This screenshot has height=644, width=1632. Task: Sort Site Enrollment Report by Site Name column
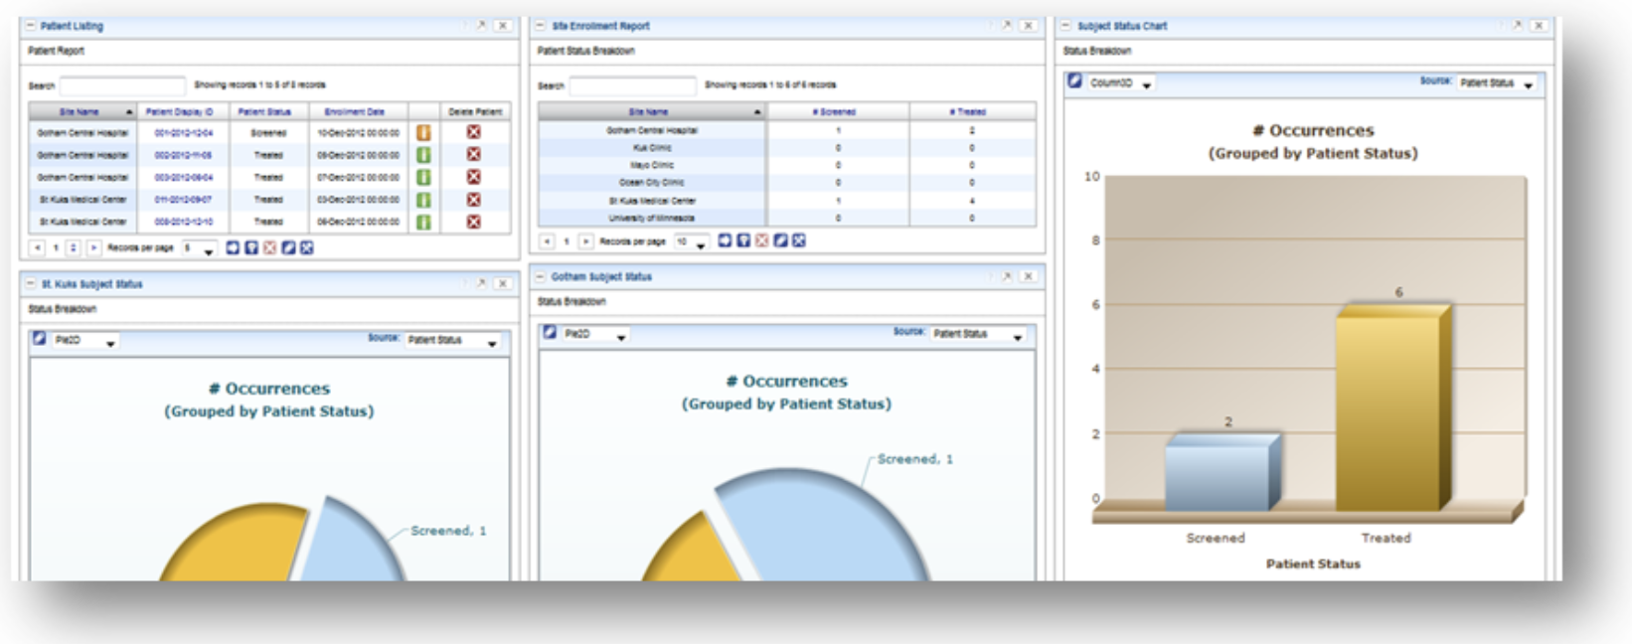651,111
